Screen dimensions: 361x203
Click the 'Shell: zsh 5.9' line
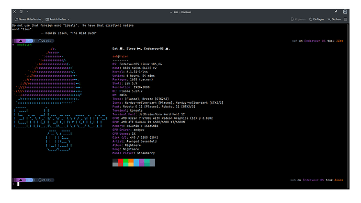(125, 83)
